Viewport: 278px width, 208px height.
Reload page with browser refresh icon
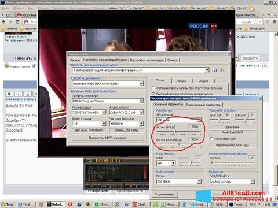(x=17, y=21)
